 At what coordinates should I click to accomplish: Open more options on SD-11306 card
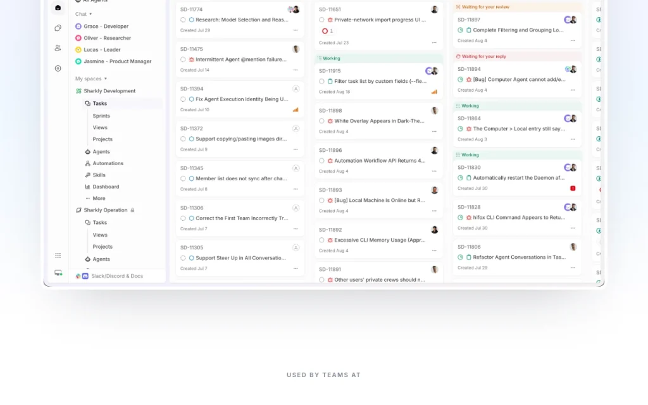(x=296, y=228)
